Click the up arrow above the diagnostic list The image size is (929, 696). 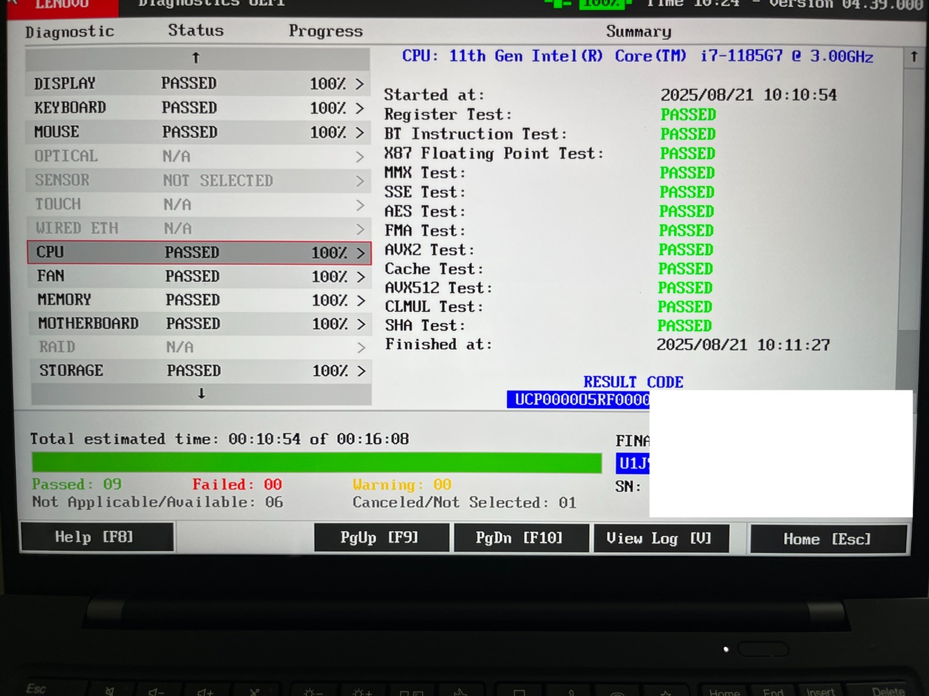coord(197,58)
